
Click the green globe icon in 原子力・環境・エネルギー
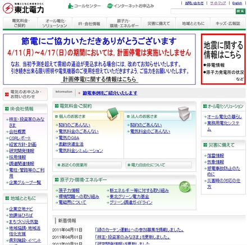185,187
